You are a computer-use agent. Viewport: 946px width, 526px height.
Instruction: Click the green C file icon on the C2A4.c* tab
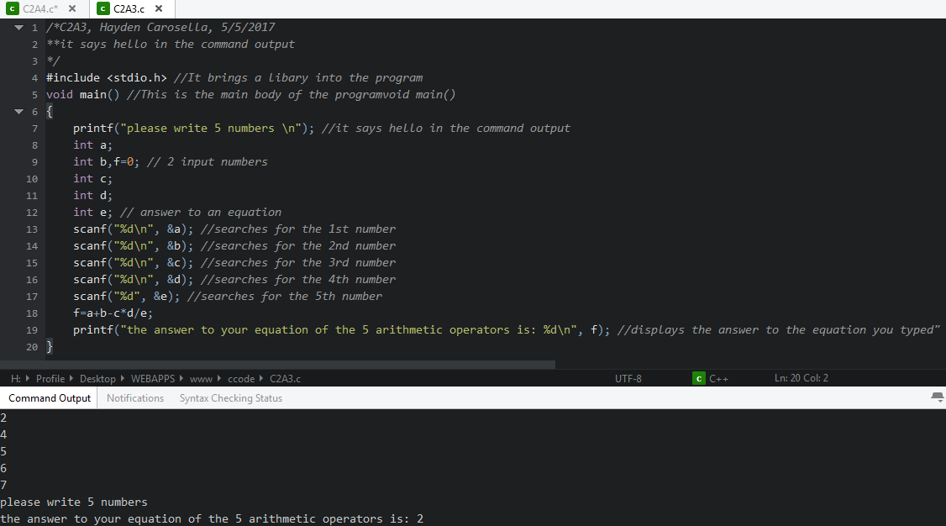coord(12,8)
